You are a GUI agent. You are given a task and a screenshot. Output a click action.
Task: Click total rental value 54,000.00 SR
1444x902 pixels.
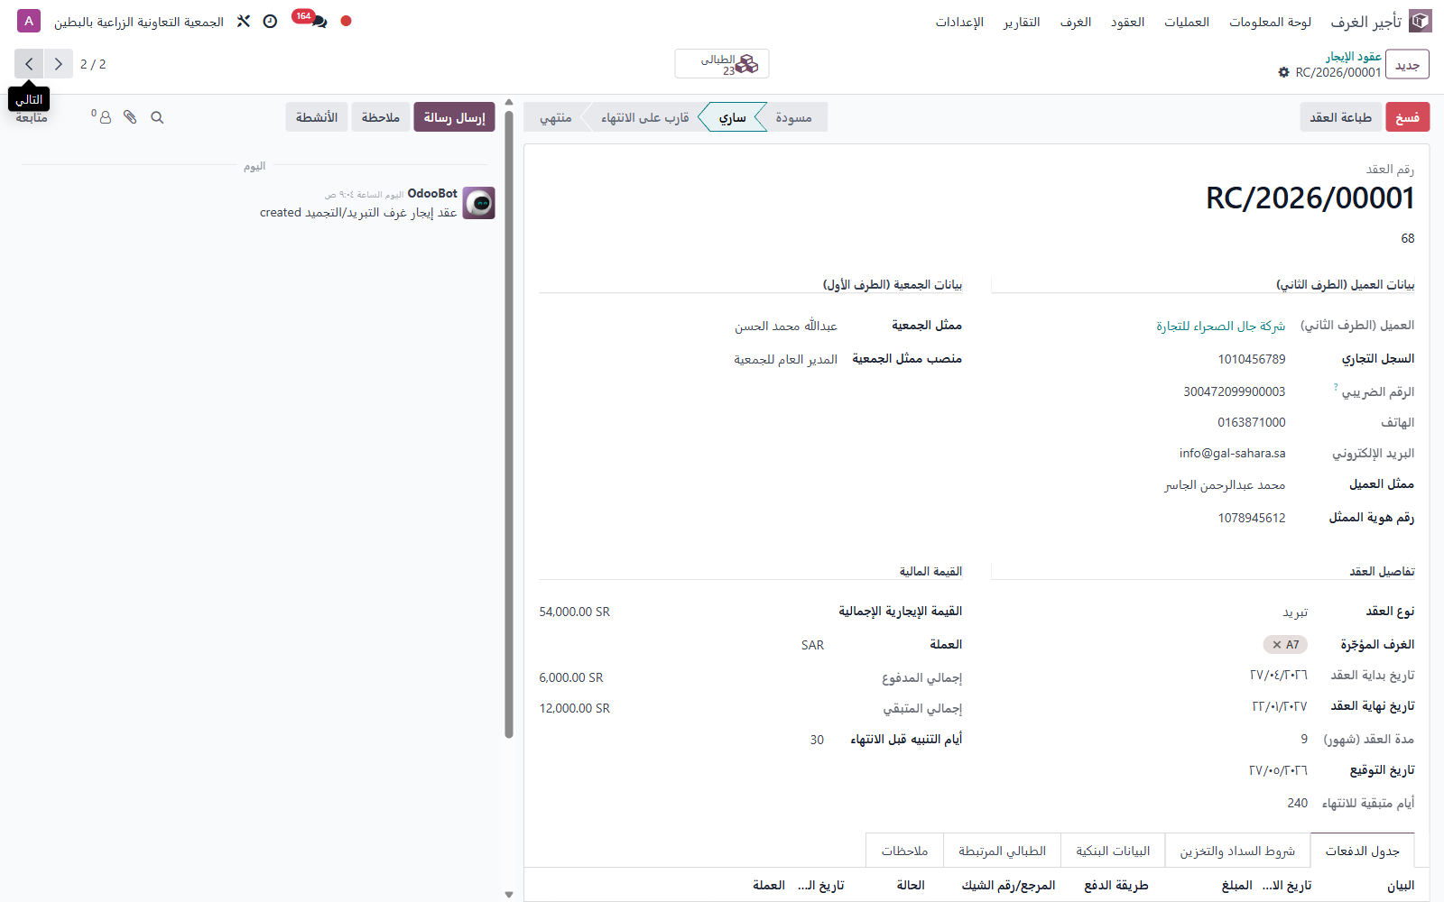tap(575, 612)
